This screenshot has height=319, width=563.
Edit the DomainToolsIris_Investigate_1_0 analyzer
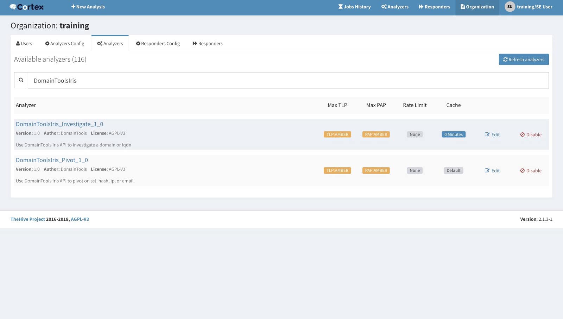492,135
